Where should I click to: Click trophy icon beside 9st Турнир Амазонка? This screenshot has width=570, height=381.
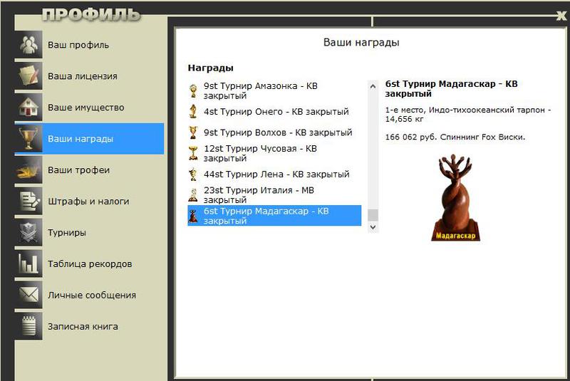tap(193, 91)
